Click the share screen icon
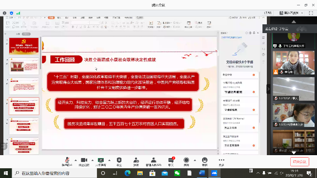 [x=101, y=161]
